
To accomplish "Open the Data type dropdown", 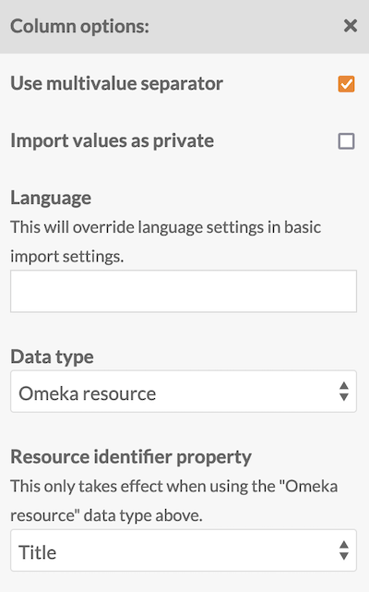I will 184,392.
